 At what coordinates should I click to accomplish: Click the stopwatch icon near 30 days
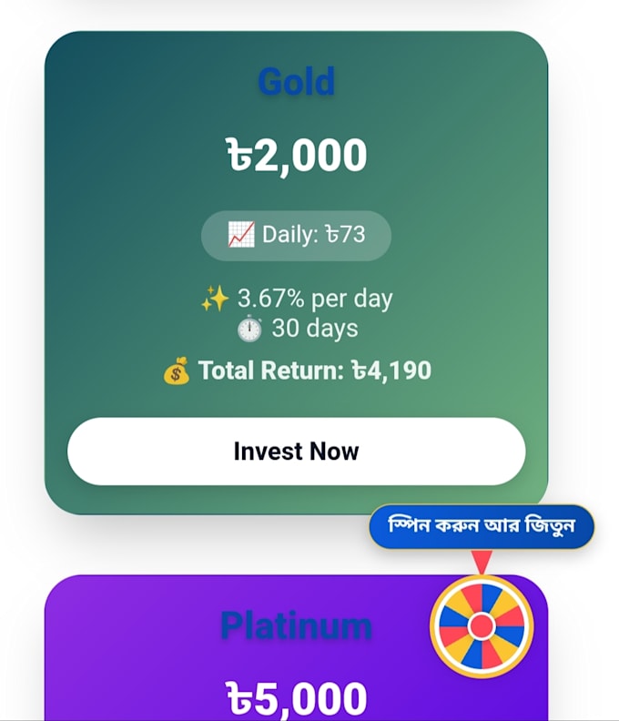[x=249, y=329]
